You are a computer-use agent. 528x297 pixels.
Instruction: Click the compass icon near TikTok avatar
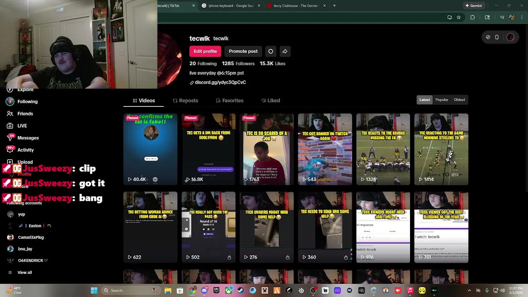[x=488, y=37]
